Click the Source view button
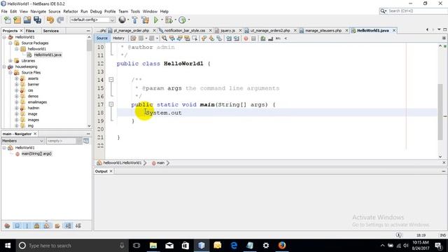 point(102,38)
